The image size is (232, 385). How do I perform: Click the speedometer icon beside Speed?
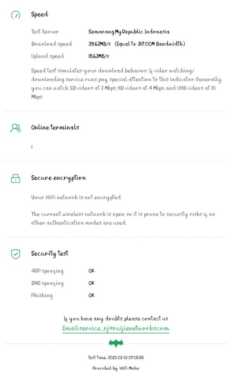click(x=15, y=15)
